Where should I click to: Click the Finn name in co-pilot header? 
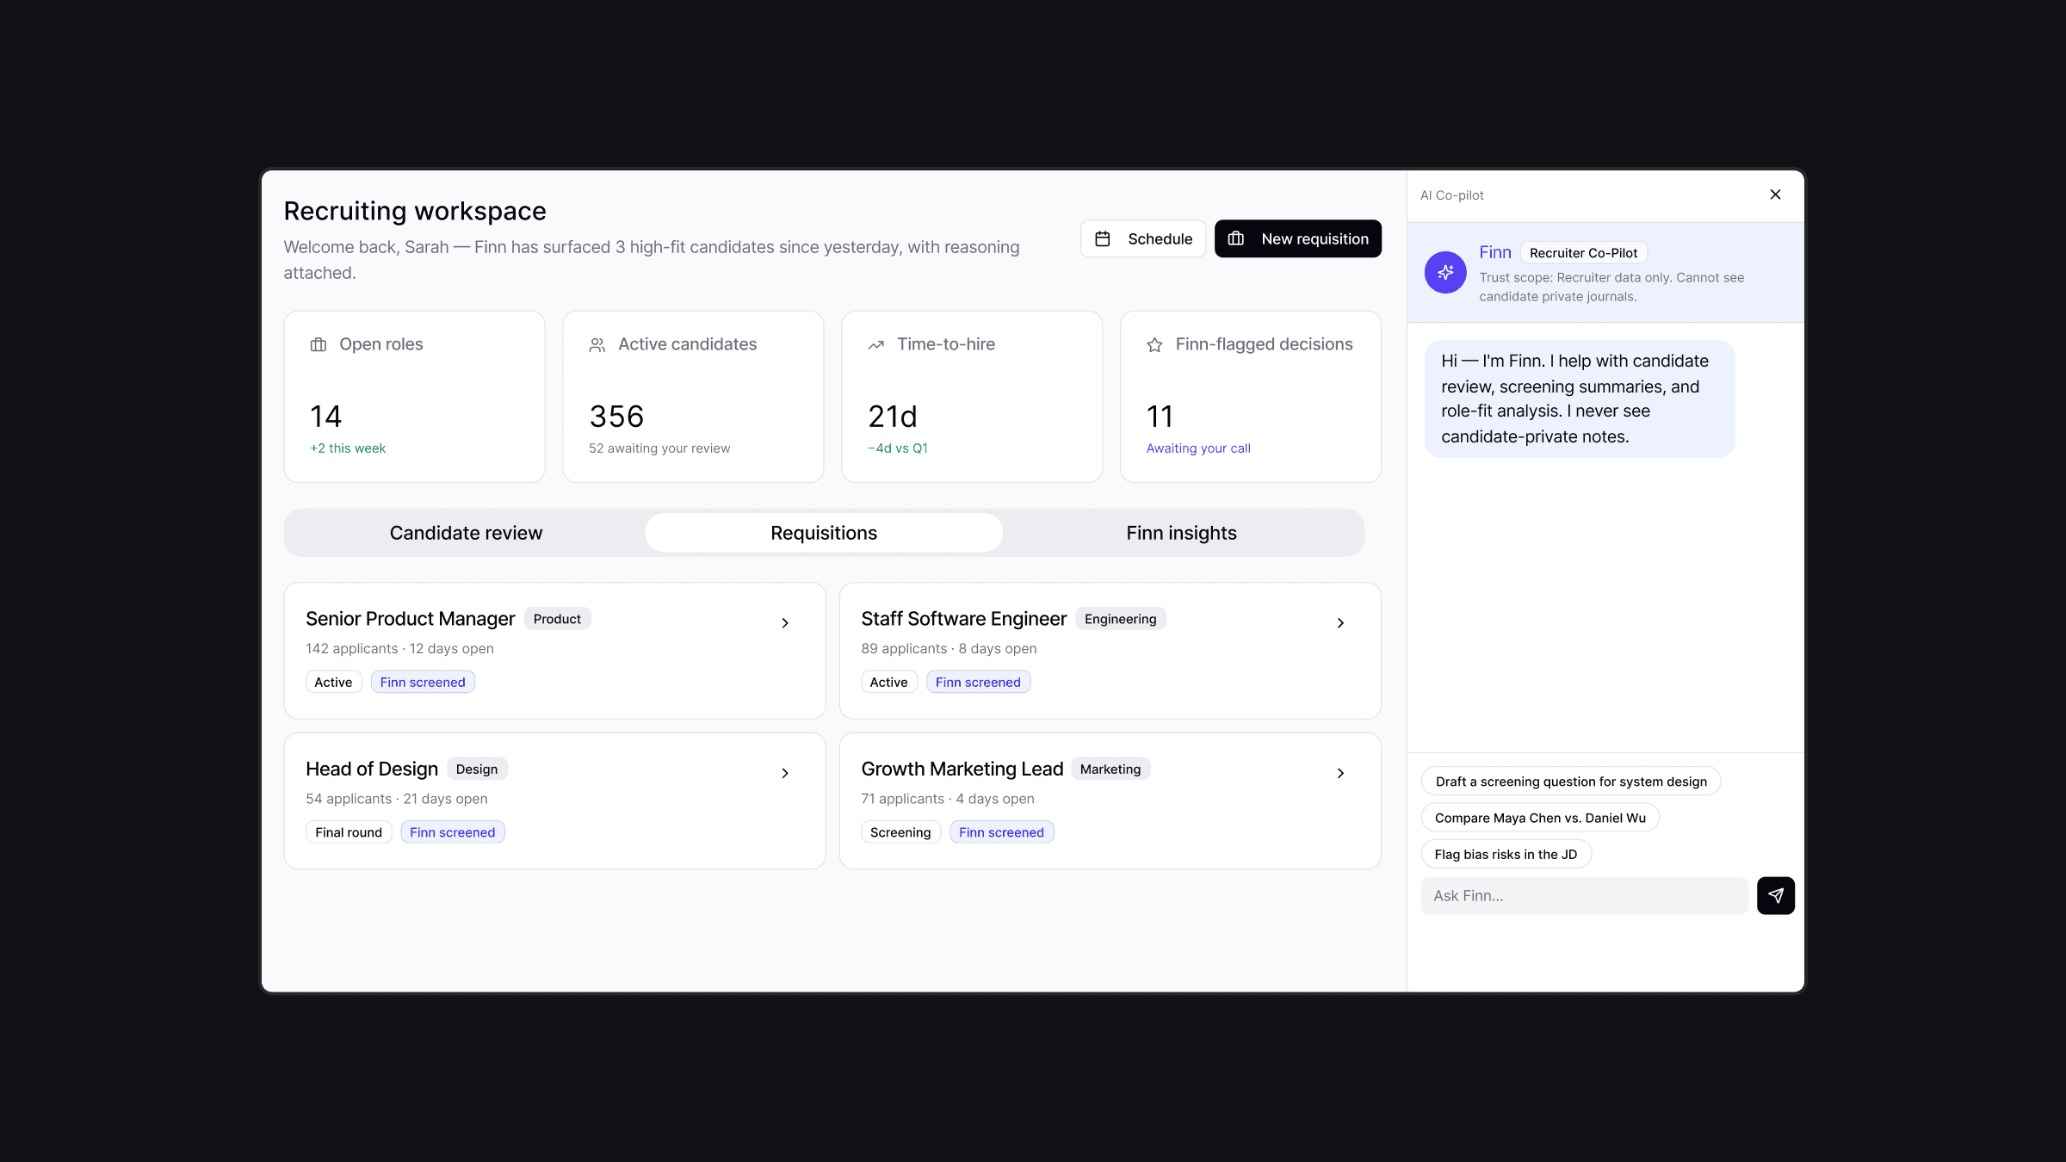pyautogui.click(x=1495, y=252)
